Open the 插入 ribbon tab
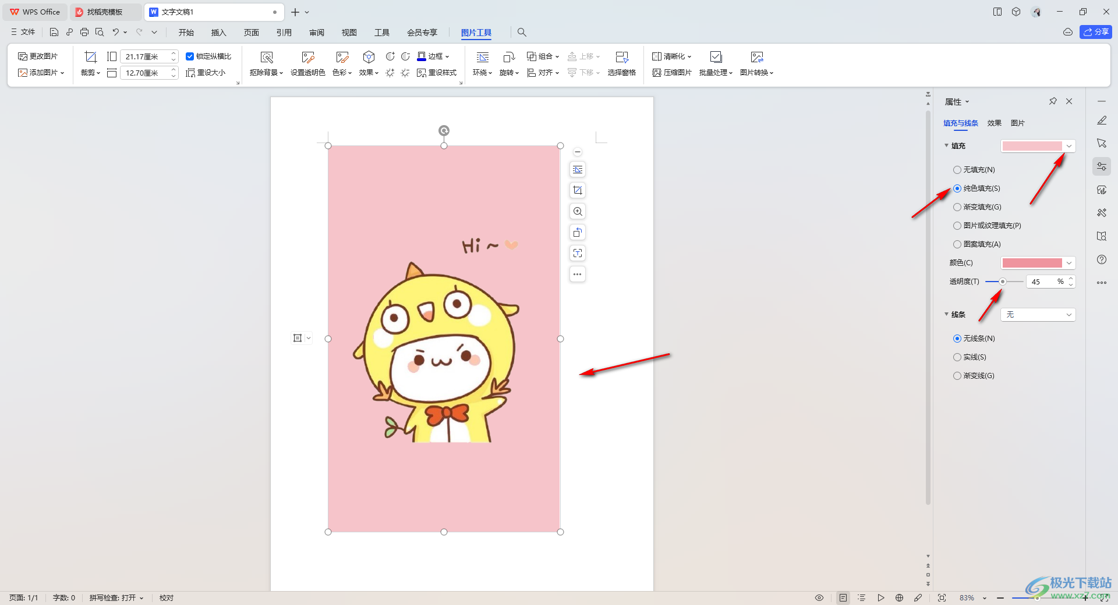This screenshot has width=1118, height=605. pos(219,33)
